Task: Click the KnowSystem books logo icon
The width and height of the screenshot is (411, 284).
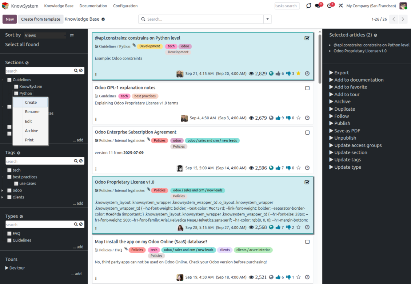Action: [x=5, y=6]
